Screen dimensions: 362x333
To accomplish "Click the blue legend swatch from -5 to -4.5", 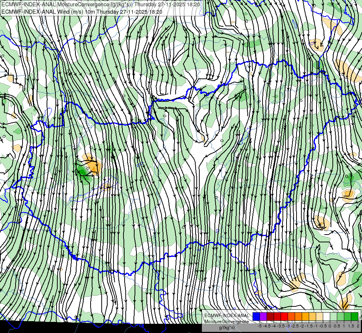I will [256, 316].
